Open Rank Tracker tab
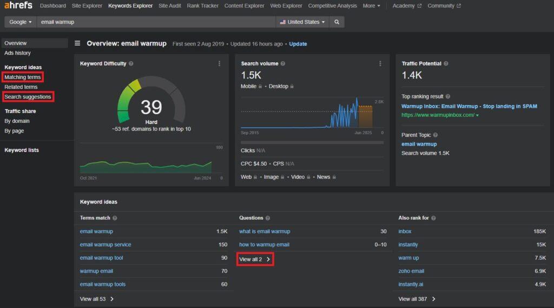554x308 pixels. (202, 5)
